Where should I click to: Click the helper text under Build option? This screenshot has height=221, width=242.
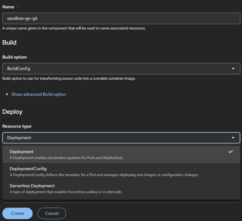69,78
